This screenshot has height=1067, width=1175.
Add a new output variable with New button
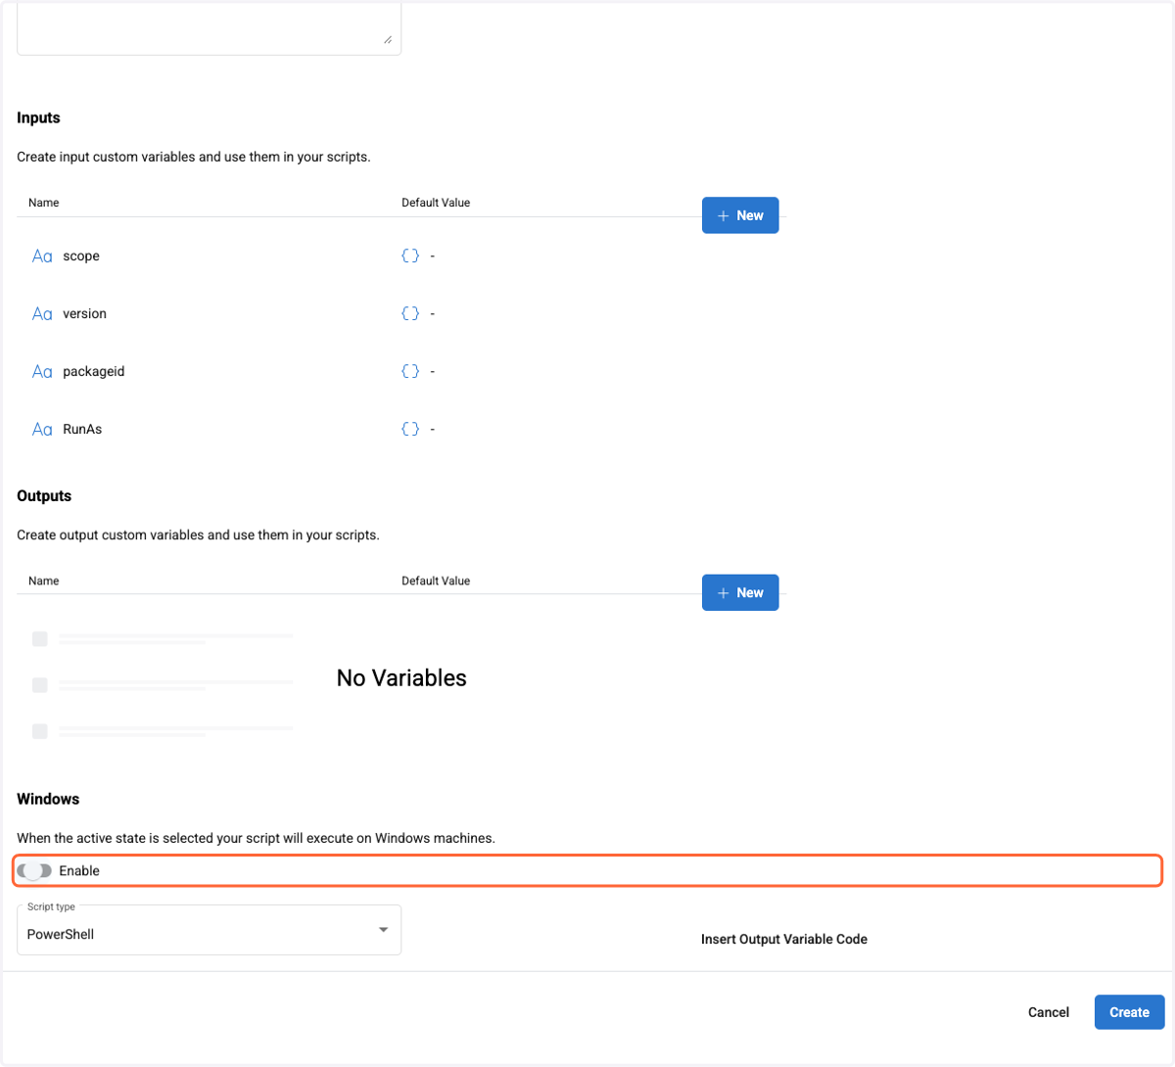point(740,592)
